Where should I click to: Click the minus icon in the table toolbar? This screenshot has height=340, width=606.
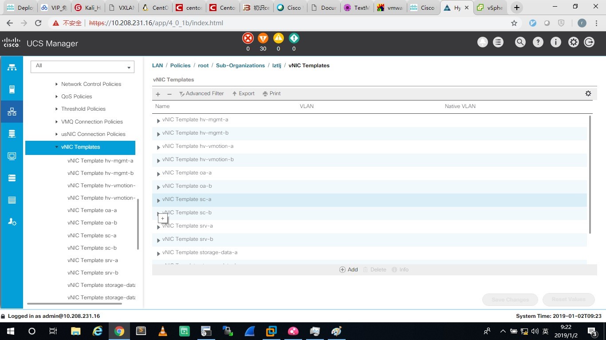click(x=169, y=94)
